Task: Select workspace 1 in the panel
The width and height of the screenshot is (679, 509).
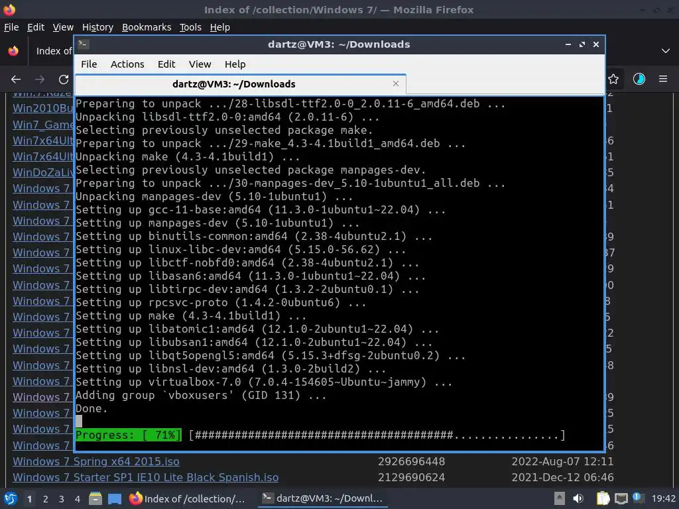Action: (29, 499)
